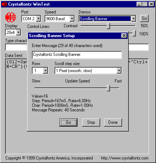Open the Speed 9600 Baud dropdown

[72, 18]
